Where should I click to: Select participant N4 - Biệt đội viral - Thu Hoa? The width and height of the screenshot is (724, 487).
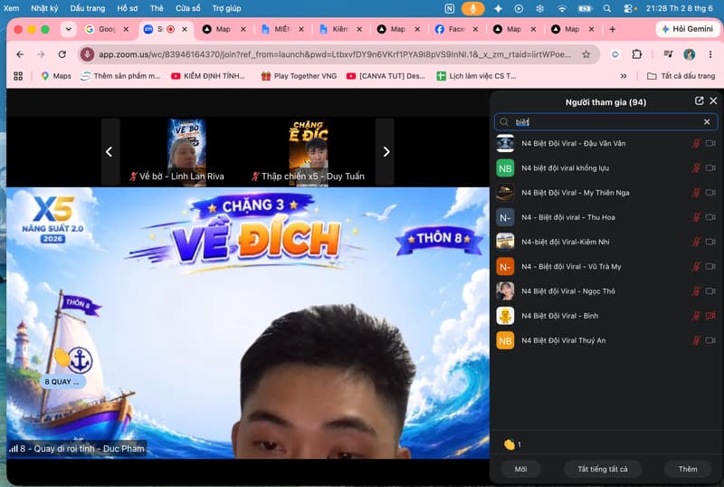[x=605, y=217]
